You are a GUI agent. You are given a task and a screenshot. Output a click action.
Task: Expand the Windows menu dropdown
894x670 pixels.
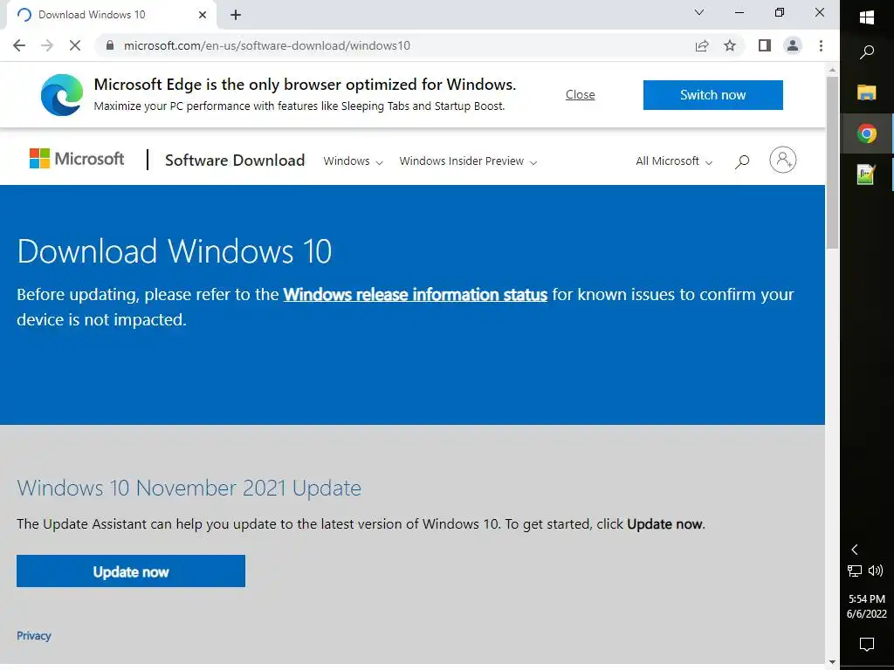(353, 161)
